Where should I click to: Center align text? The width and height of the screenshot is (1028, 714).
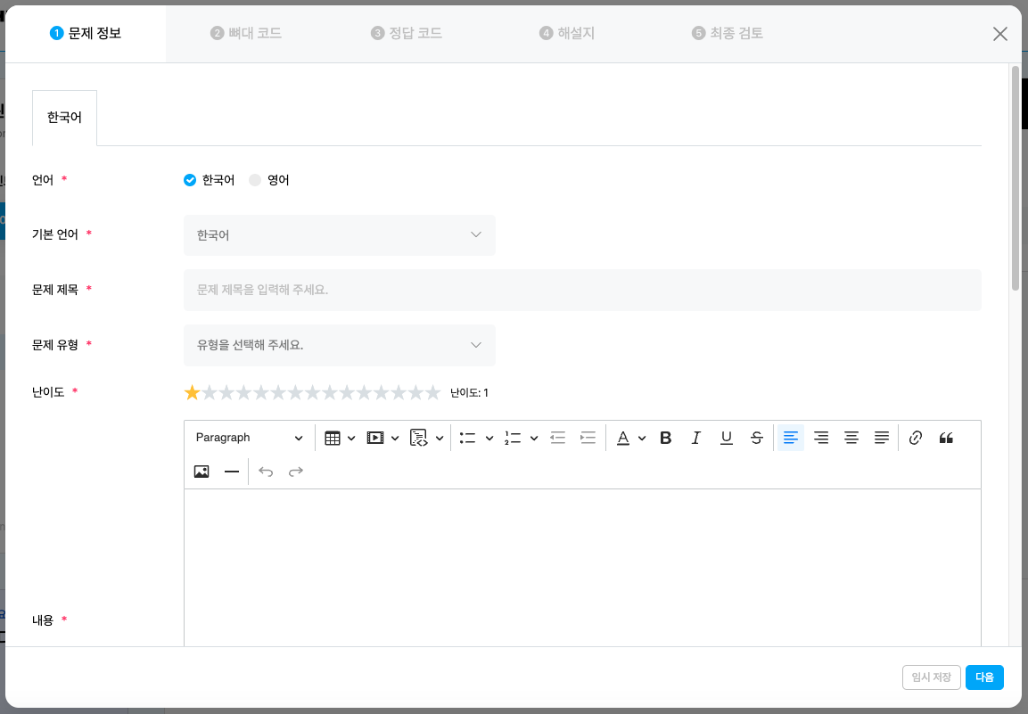(851, 438)
